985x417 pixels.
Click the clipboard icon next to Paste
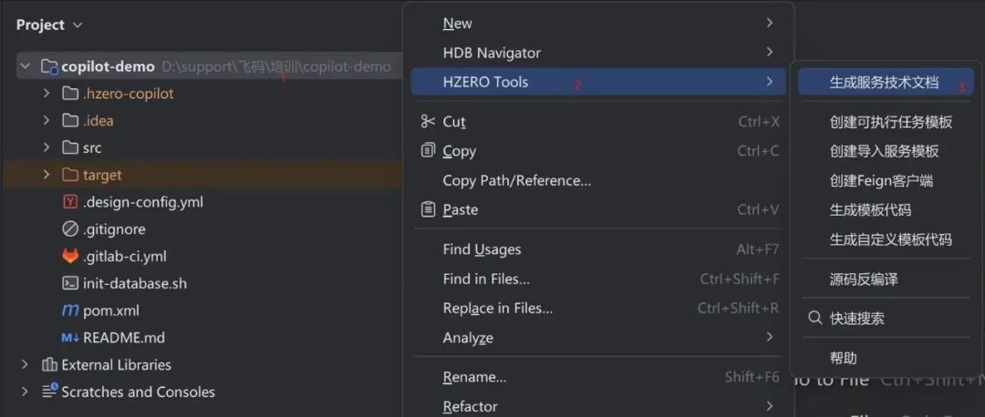(x=428, y=209)
